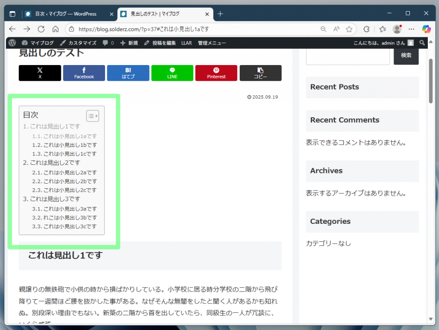Open the admin bar search magnifier
439x330 pixels.
coord(422,42)
